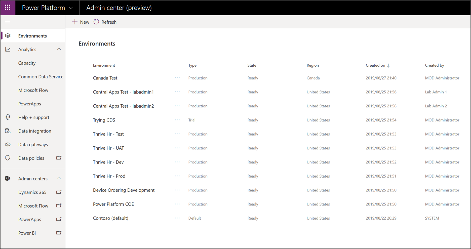The image size is (471, 249).
Task: Open more options for Central Apps Test - labadmin2
Action: click(177, 106)
